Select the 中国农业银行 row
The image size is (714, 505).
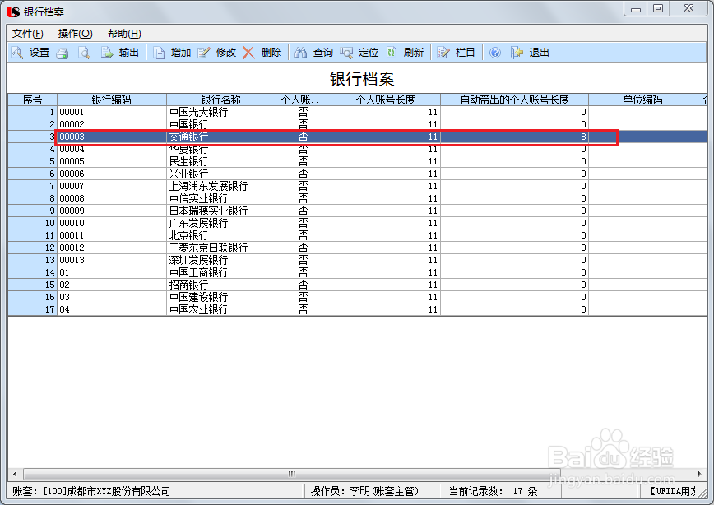(x=358, y=308)
